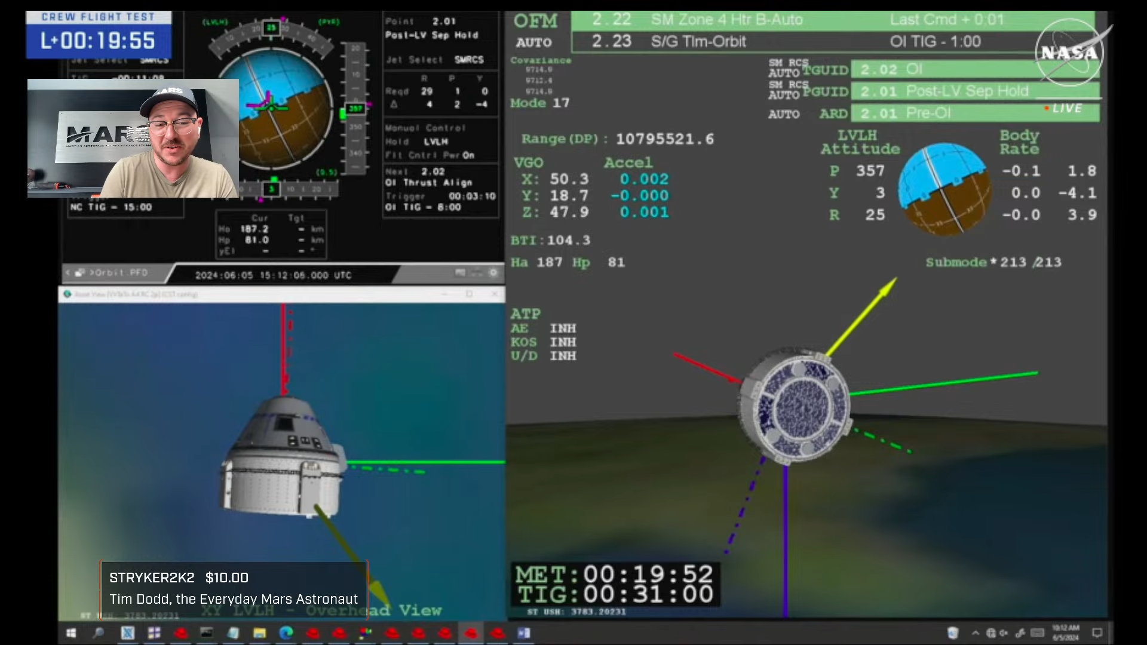Click the LIVE indicator
This screenshot has height=645, width=1147.
click(x=1063, y=108)
